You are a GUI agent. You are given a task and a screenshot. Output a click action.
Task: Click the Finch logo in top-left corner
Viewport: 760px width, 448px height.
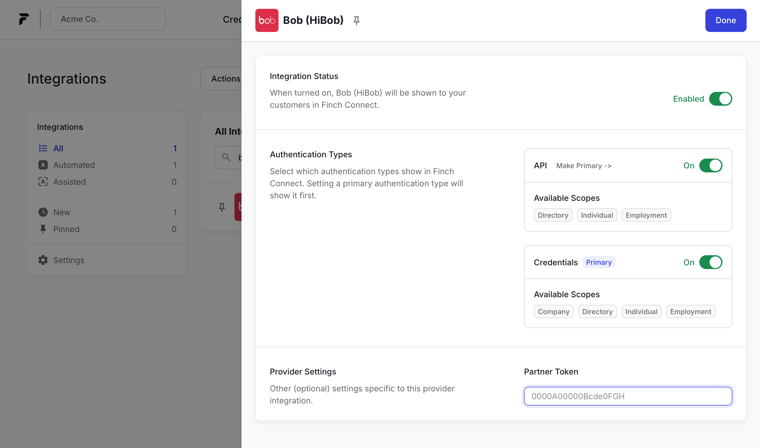[24, 19]
